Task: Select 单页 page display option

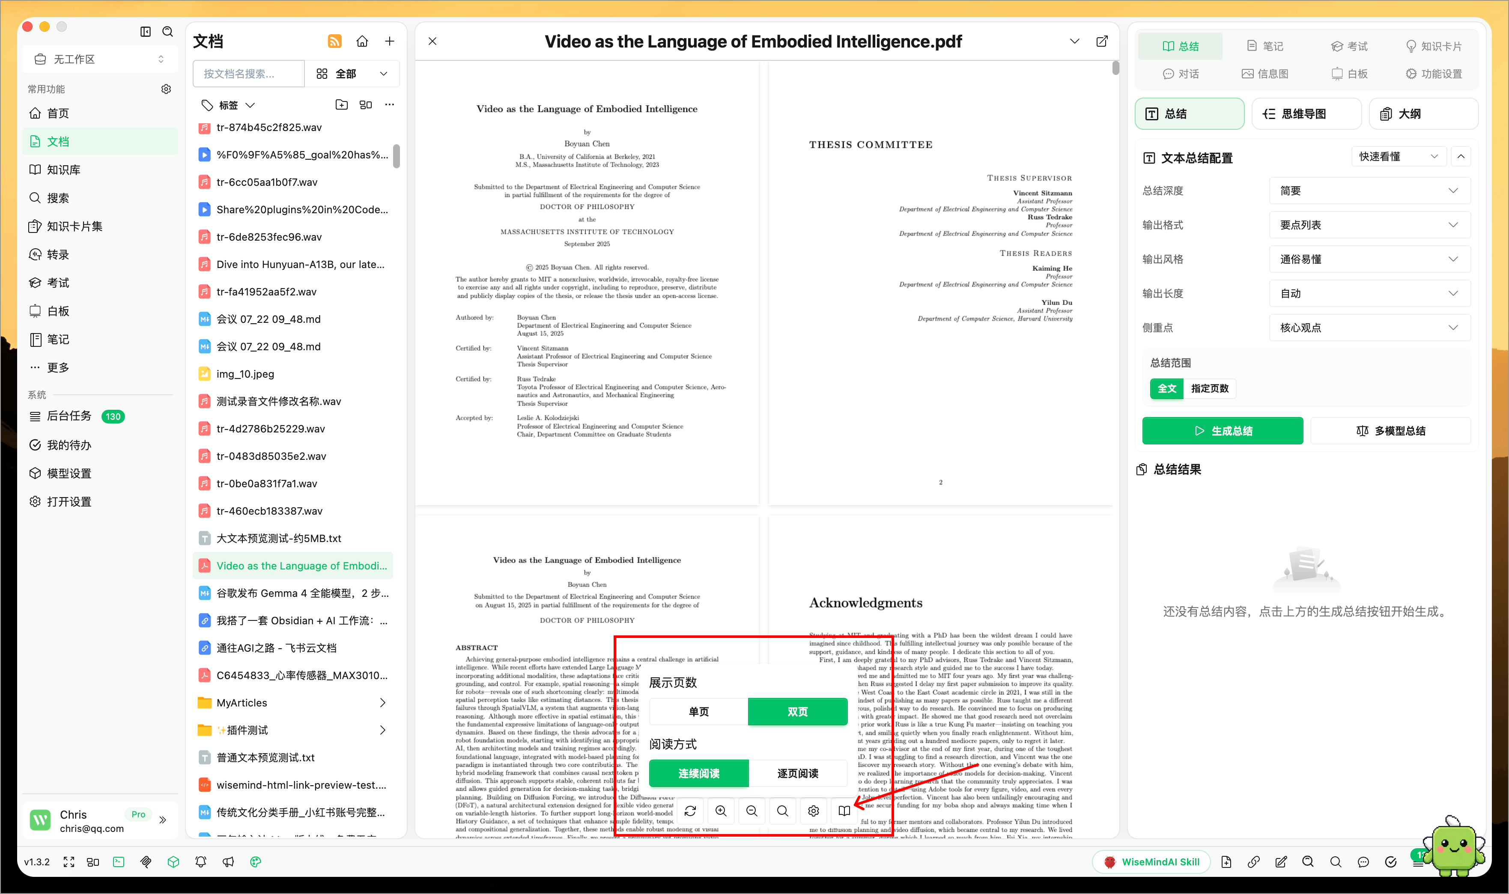Action: click(x=699, y=712)
